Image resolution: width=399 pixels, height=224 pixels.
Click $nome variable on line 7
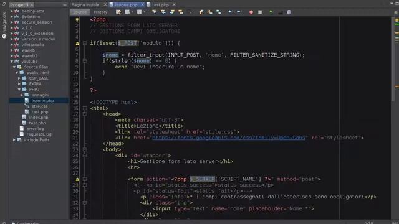(110, 55)
